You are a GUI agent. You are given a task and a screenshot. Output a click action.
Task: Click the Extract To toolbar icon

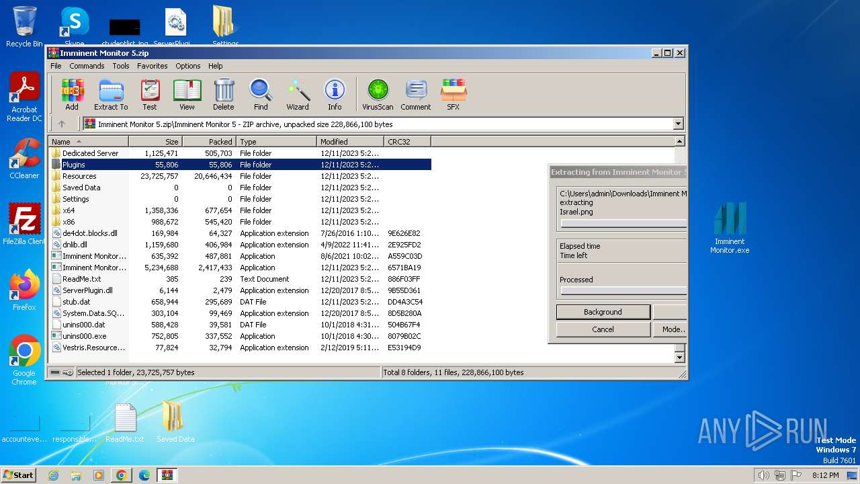point(111,94)
